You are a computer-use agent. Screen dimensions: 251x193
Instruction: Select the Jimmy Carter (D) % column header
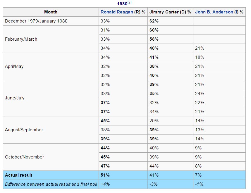point(170,12)
